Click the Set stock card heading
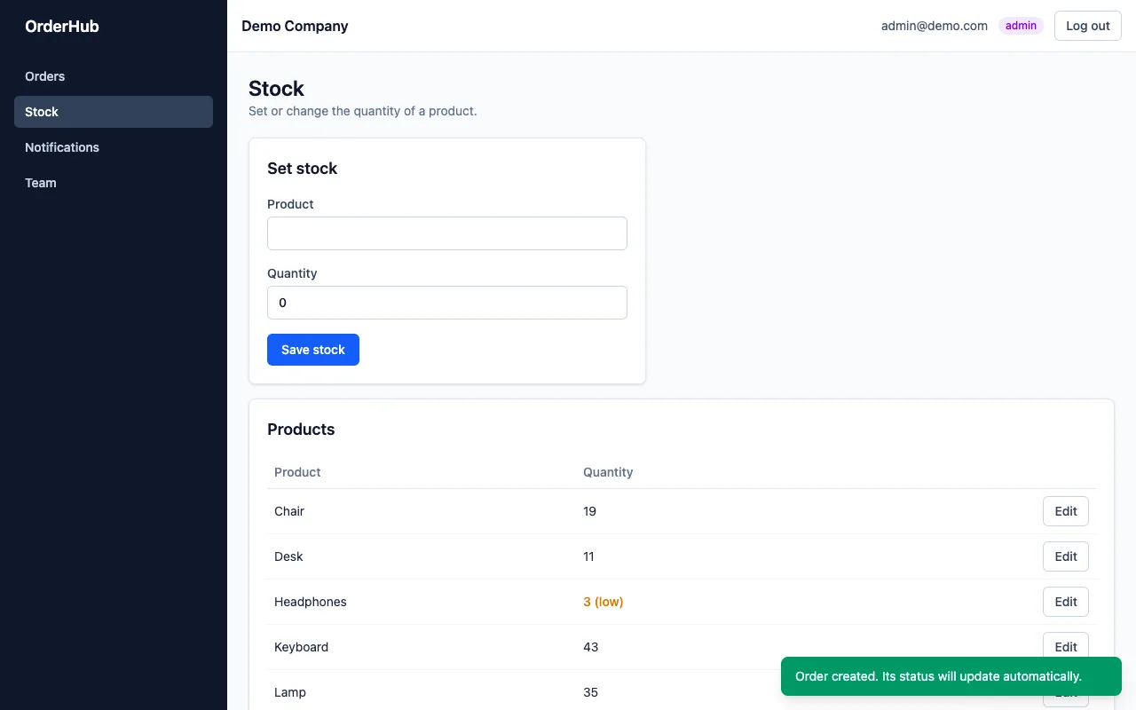The width and height of the screenshot is (1136, 710). 303,169
